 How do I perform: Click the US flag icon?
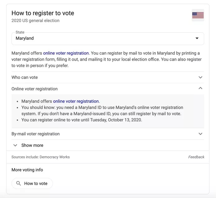point(198,15)
